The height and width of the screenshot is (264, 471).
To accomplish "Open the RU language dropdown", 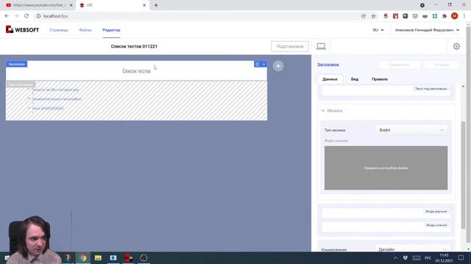I will [x=378, y=30].
